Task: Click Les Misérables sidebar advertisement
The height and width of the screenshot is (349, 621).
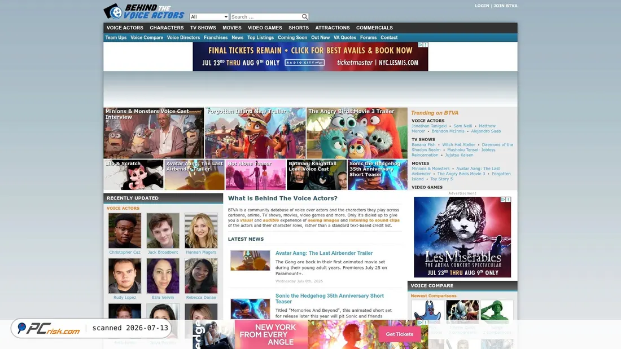Action: tap(462, 237)
